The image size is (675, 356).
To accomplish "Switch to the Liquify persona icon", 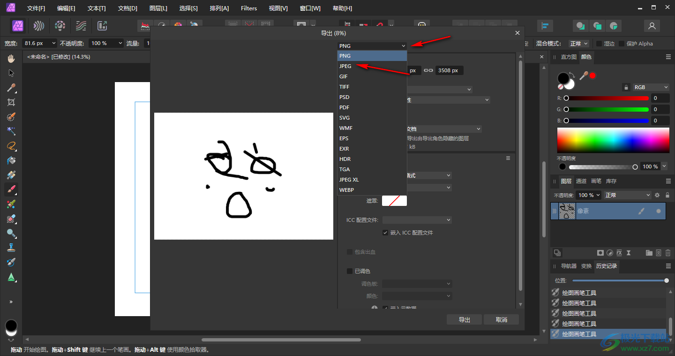I will click(38, 26).
